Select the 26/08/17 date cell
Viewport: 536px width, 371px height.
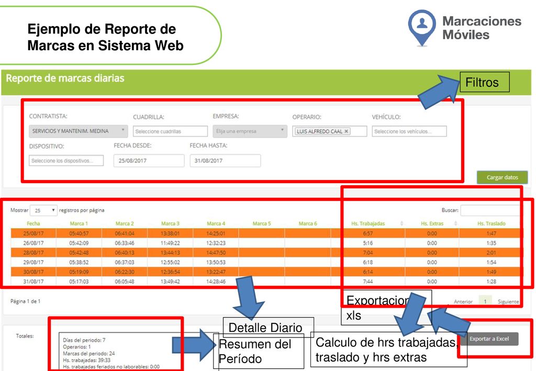click(33, 243)
